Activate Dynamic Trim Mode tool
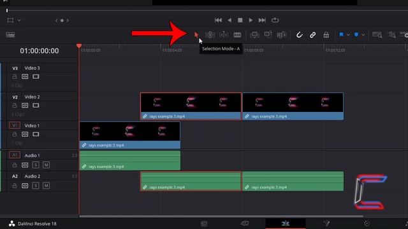This screenshot has width=408, height=229. click(224, 35)
